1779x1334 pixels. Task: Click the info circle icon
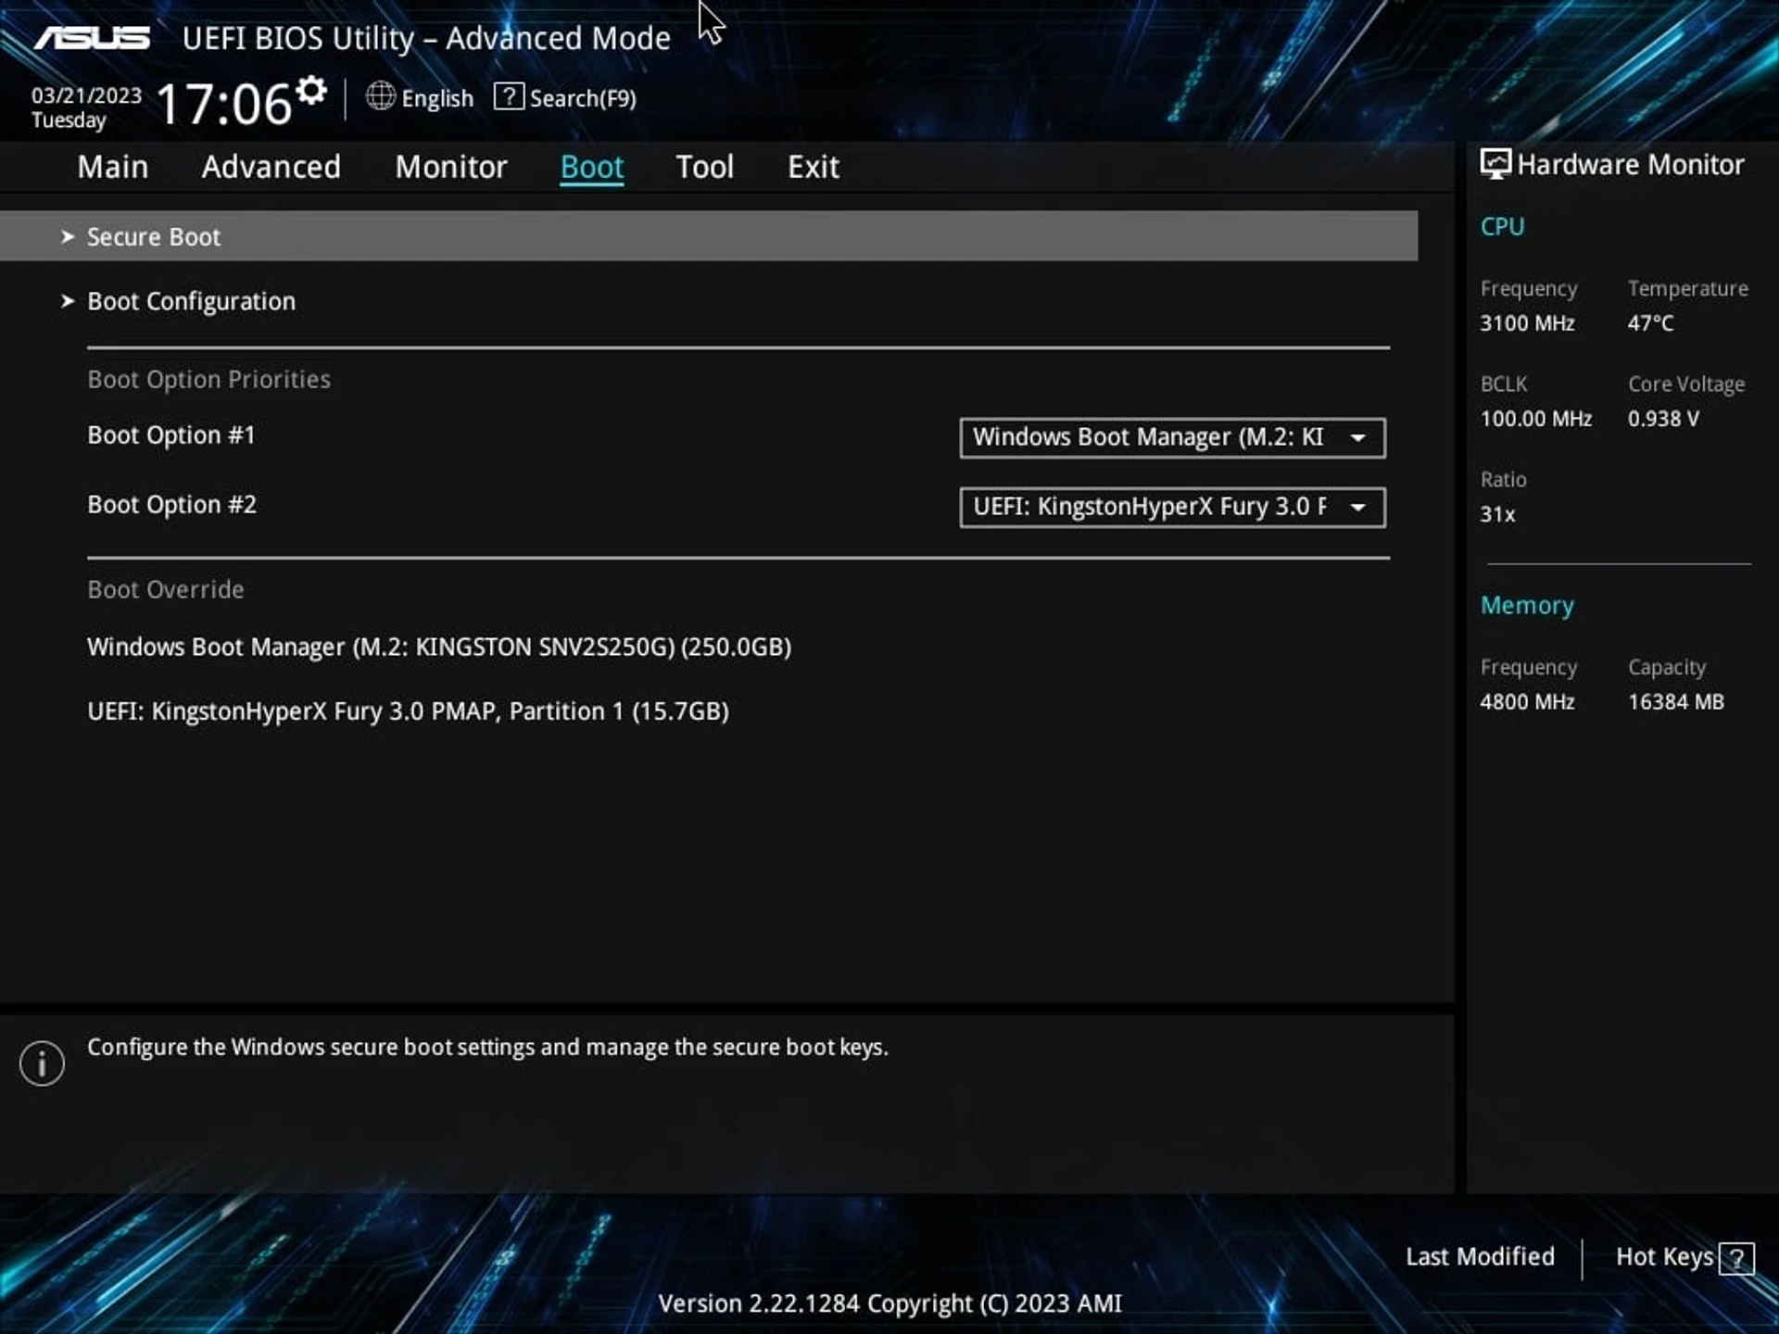[42, 1063]
